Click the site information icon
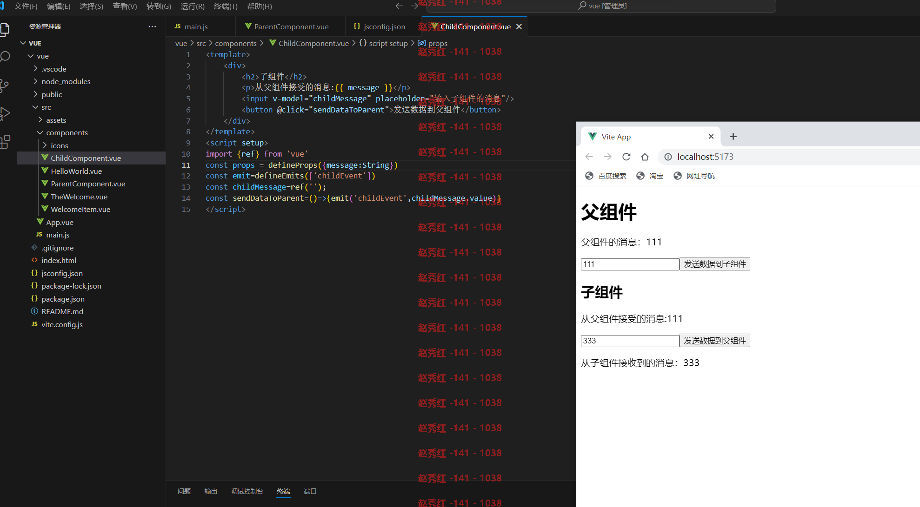Viewport: 920px width, 507px height. (668, 157)
